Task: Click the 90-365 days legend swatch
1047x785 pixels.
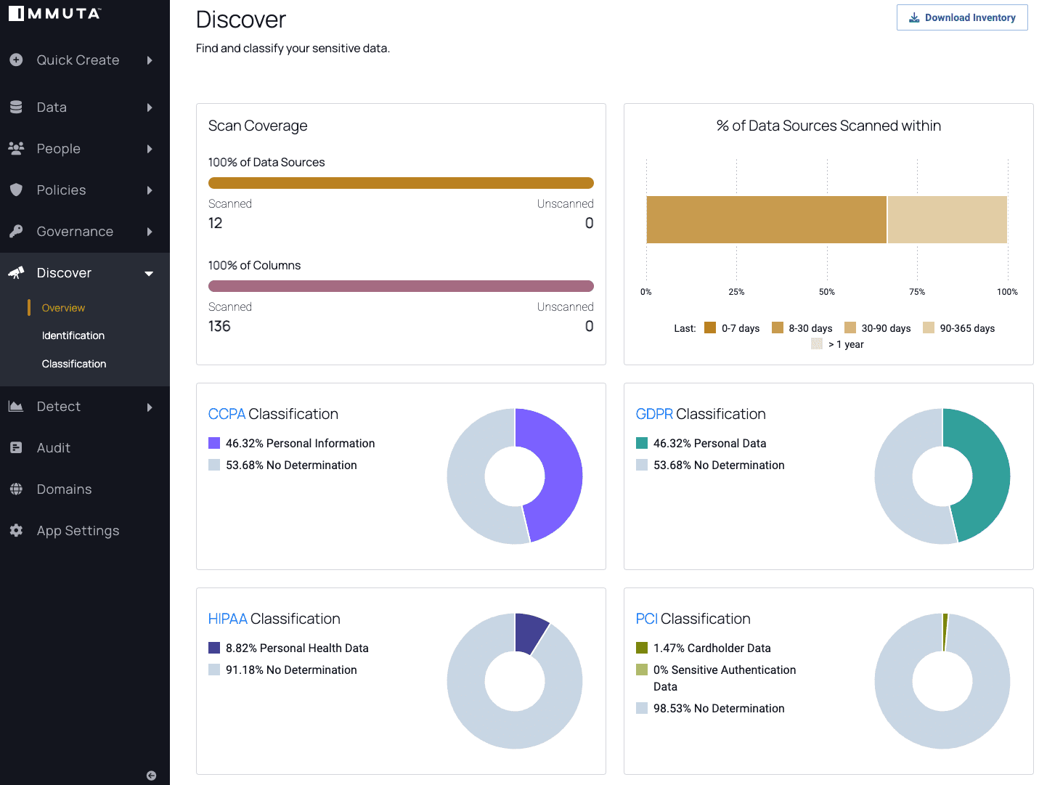Action: click(x=929, y=328)
